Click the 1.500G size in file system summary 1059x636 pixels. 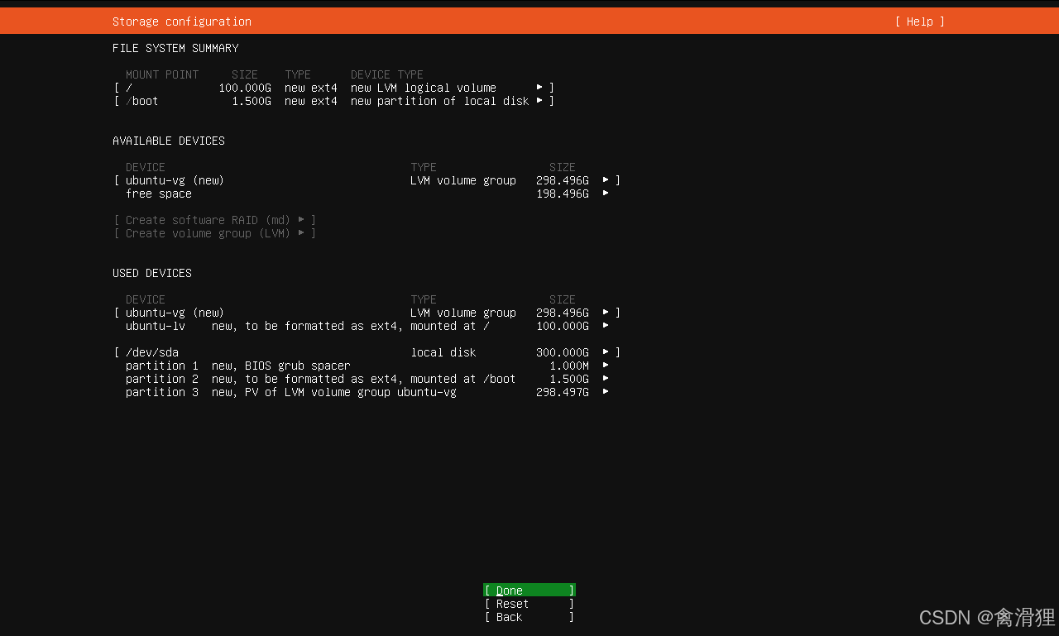pyautogui.click(x=252, y=101)
